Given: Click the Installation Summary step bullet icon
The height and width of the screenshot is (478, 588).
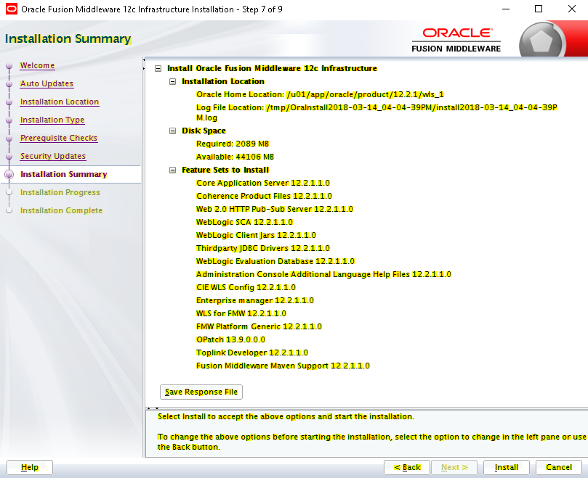Looking at the screenshot, I should pyautogui.click(x=9, y=174).
